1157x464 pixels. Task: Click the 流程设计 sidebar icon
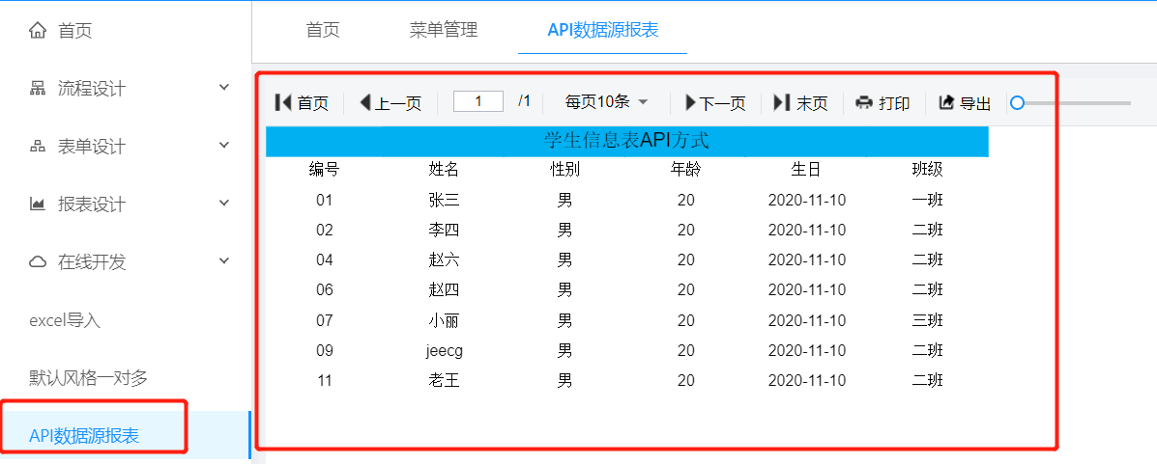[x=37, y=89]
